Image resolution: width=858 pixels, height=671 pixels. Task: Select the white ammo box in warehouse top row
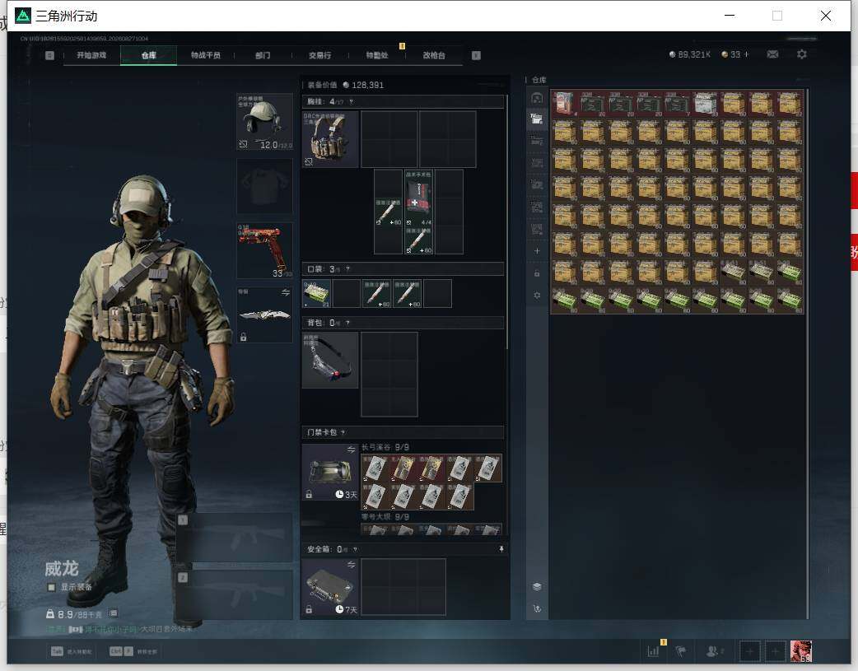point(706,104)
